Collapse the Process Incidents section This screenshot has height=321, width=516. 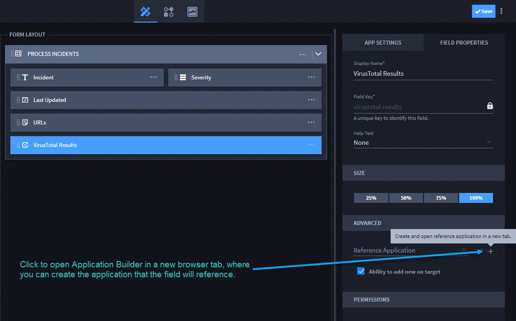[318, 54]
